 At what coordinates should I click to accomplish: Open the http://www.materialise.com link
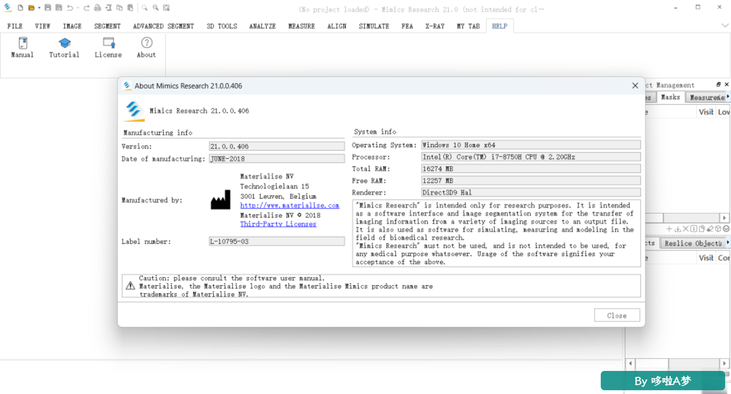[289, 206]
